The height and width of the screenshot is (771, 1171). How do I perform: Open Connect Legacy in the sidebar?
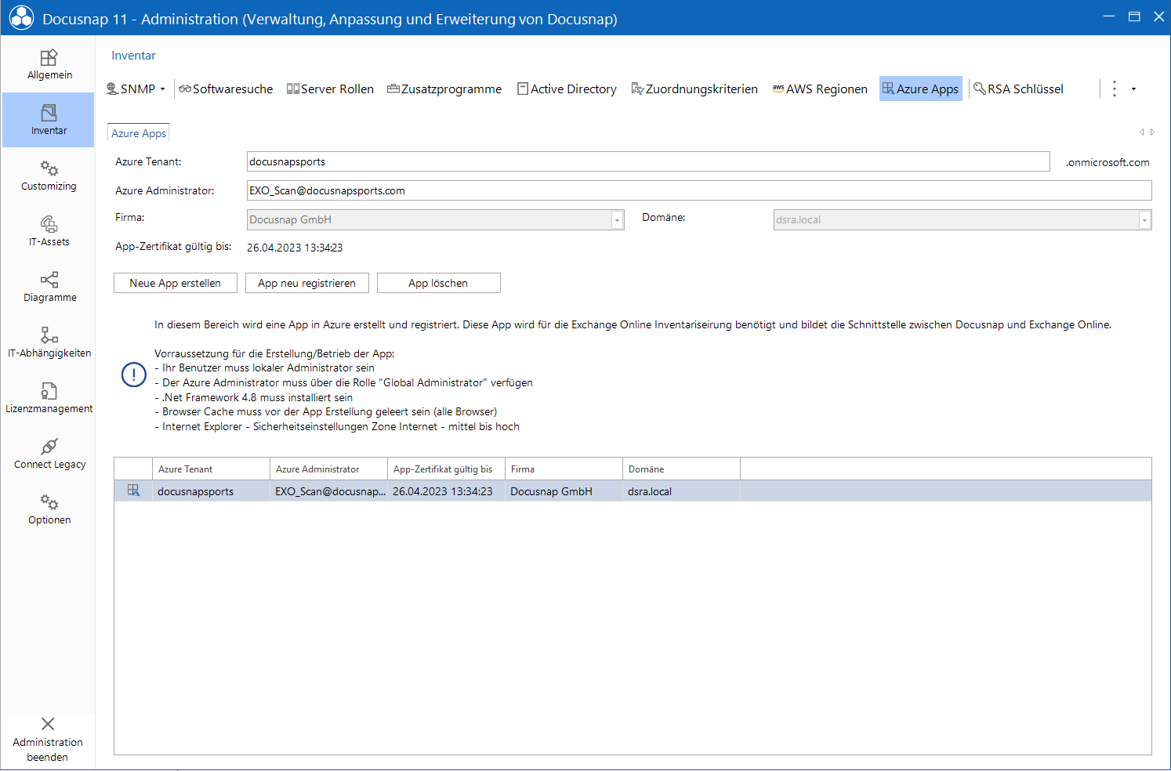(49, 454)
